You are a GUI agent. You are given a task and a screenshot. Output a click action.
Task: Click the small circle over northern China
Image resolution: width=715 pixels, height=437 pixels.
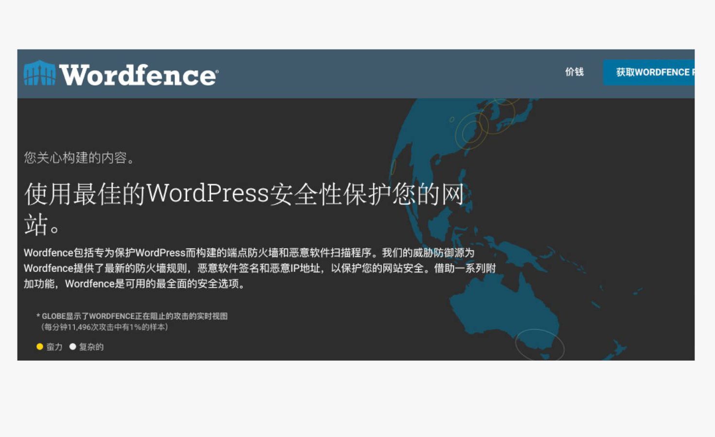pyautogui.click(x=452, y=119)
